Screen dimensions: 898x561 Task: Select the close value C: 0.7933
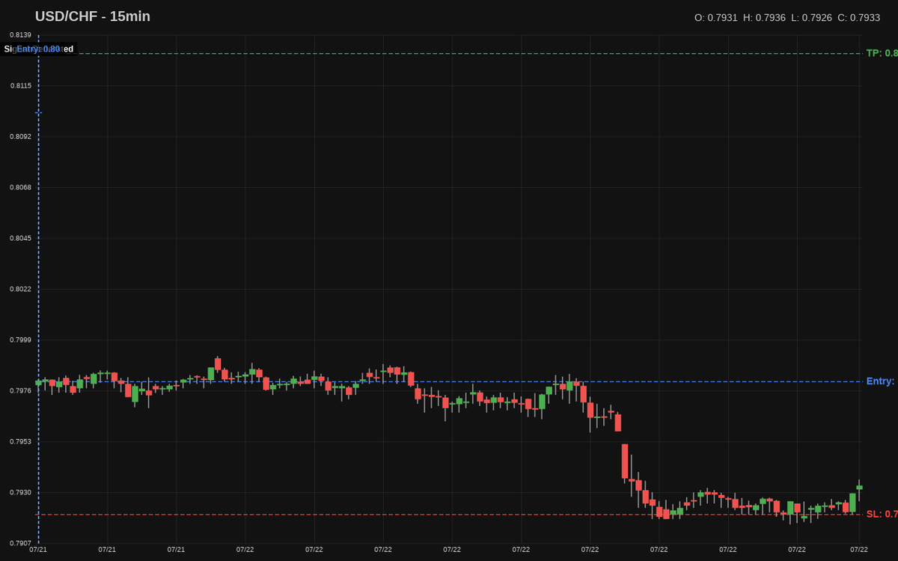[x=859, y=17]
